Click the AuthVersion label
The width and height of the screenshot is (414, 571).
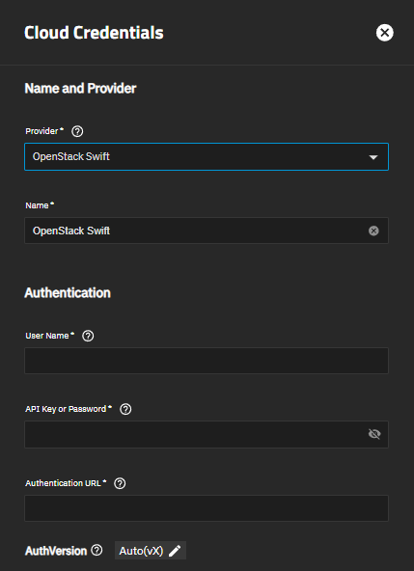tap(56, 551)
